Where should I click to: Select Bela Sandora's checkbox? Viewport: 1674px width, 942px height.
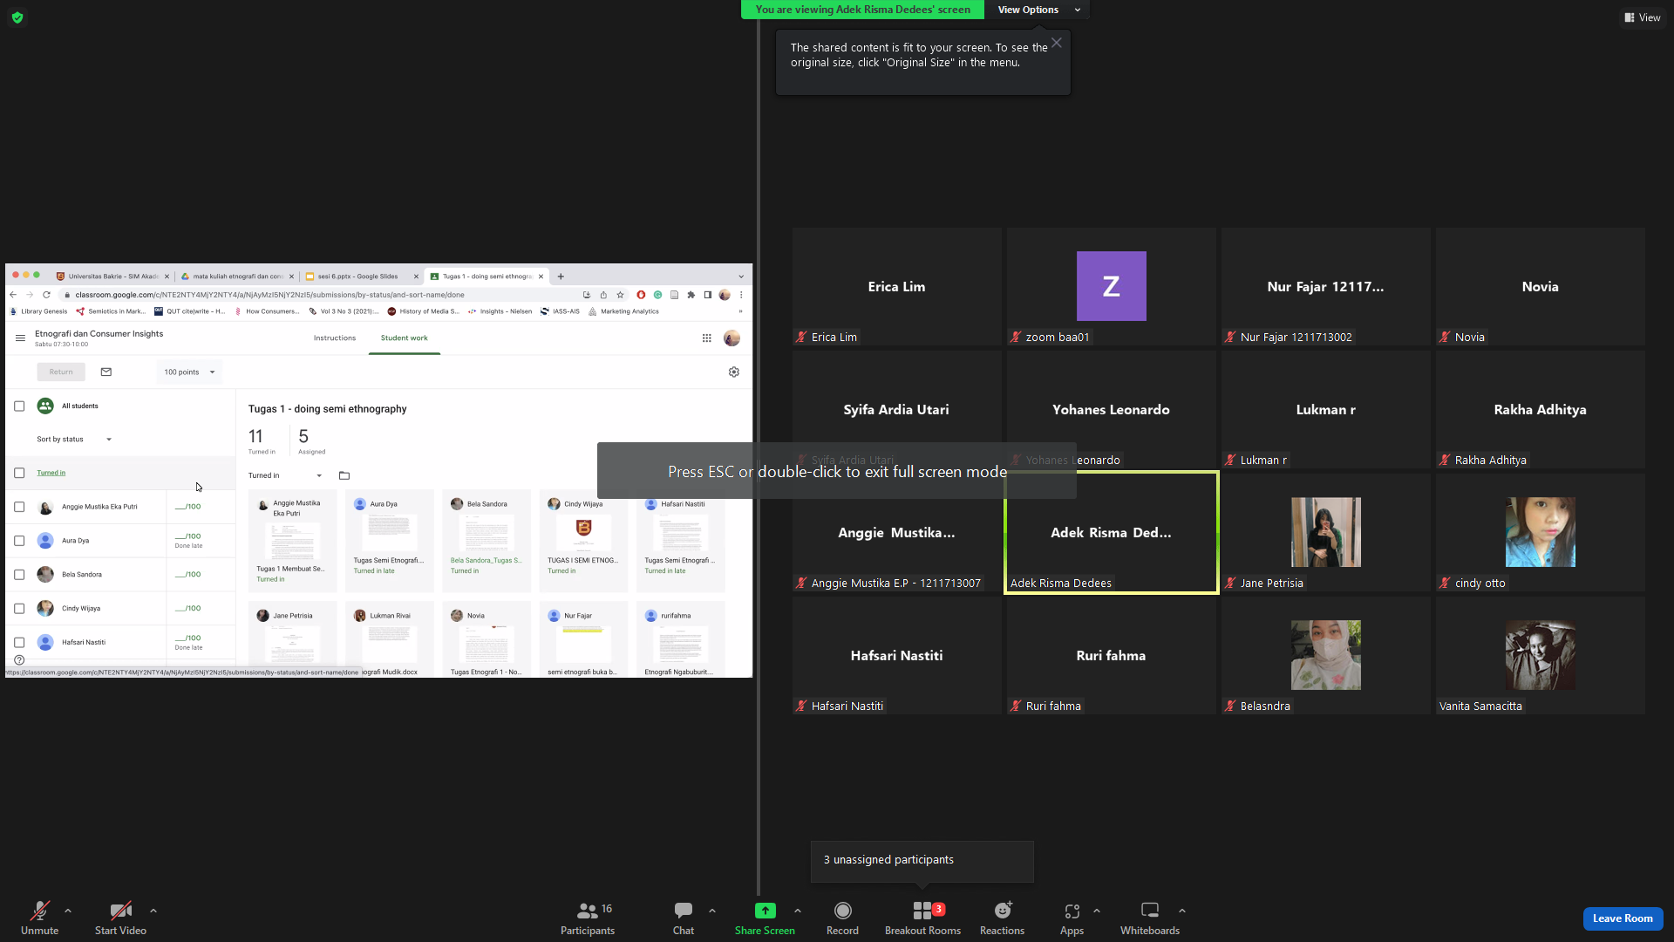coord(19,575)
